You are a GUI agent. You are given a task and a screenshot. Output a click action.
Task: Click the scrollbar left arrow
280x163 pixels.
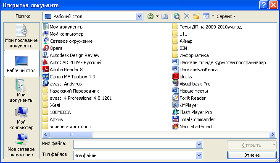pyautogui.click(x=46, y=134)
